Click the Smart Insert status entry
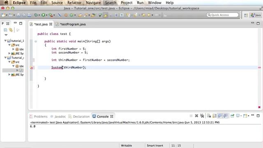 tap(155, 146)
